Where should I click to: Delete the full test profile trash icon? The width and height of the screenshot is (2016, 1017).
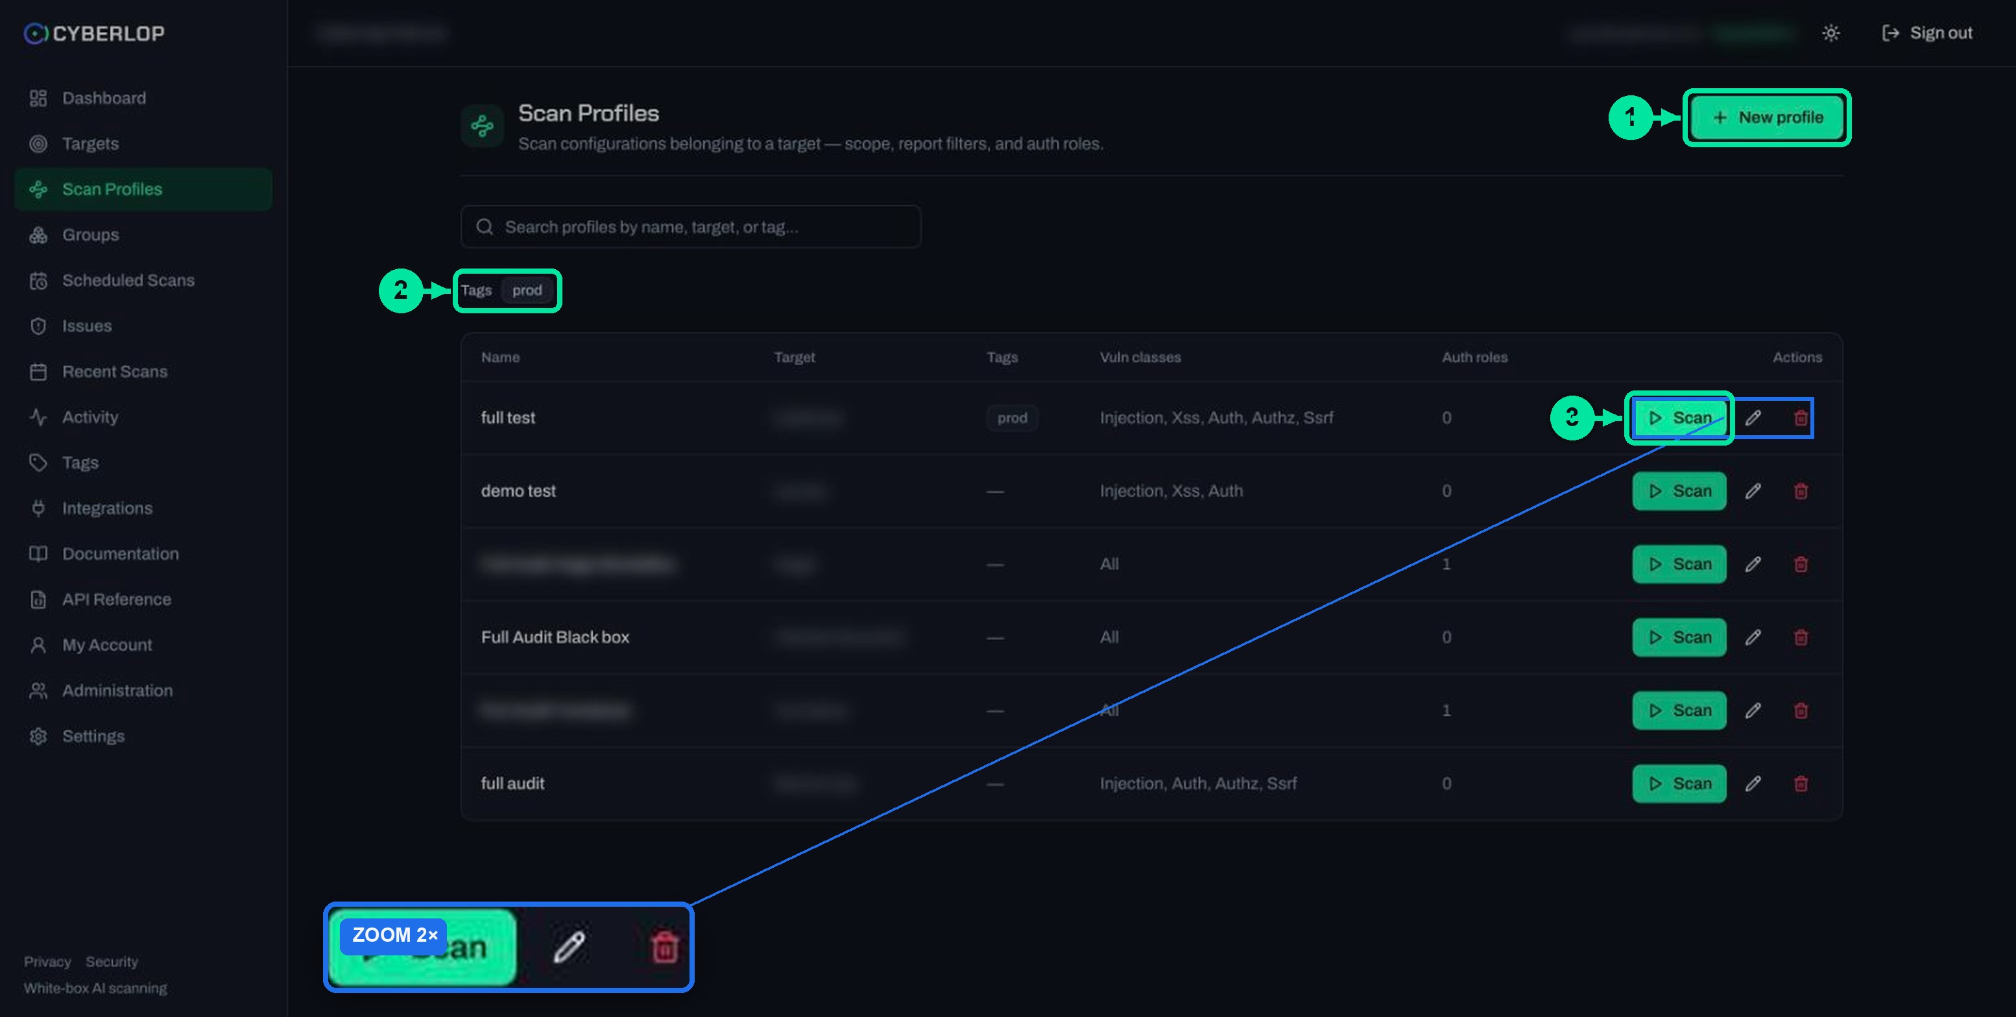click(1801, 418)
